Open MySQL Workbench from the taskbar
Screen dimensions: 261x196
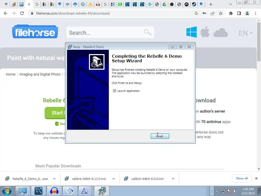point(38,191)
